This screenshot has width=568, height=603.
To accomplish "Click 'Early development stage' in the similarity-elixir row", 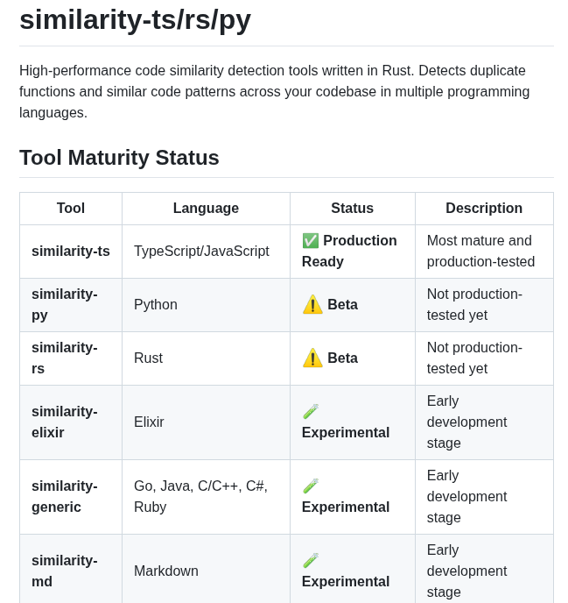I will [467, 422].
